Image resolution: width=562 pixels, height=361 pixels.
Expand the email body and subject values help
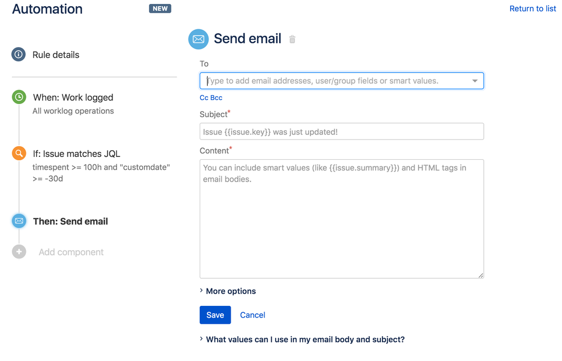click(x=304, y=339)
